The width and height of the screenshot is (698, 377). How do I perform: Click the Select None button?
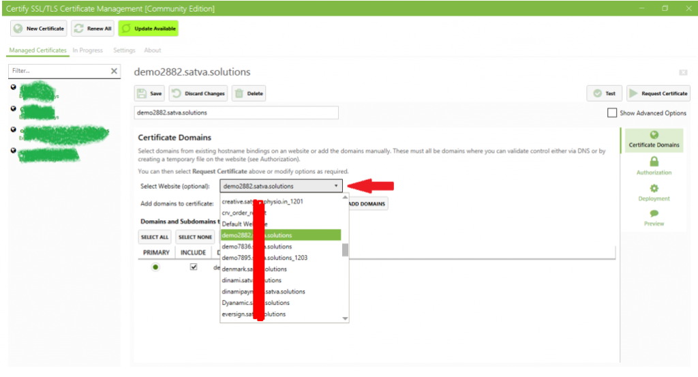195,237
